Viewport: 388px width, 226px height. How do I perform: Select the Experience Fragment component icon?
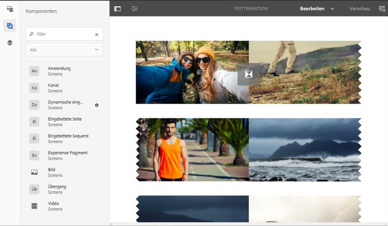tap(34, 155)
